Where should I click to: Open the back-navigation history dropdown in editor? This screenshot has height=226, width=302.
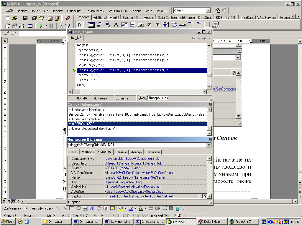(199, 39)
